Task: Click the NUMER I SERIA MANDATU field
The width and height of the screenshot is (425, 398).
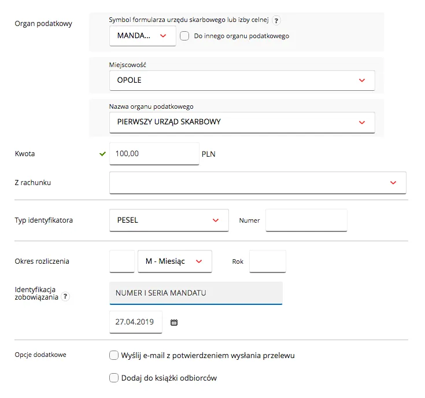Action: tap(195, 293)
